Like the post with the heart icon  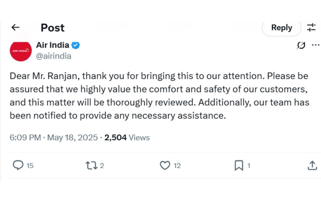[x=165, y=166]
